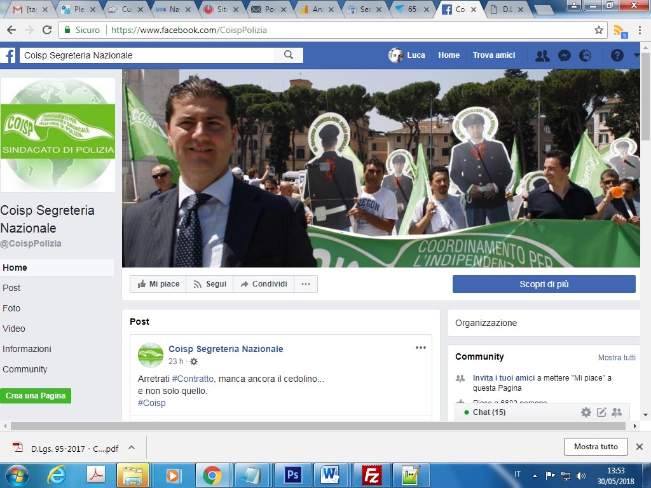The image size is (651, 488).
Task: Click the Scopri di più button
Action: [x=544, y=284]
